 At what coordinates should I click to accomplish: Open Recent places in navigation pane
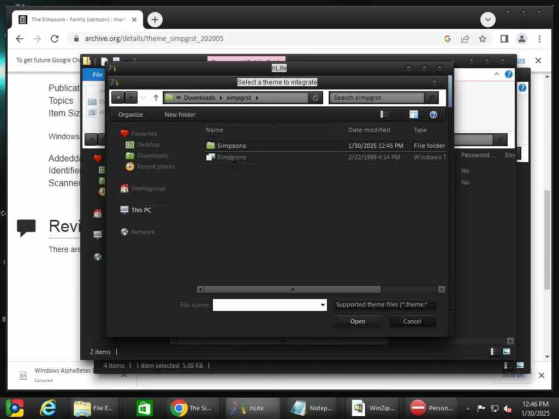pos(156,166)
